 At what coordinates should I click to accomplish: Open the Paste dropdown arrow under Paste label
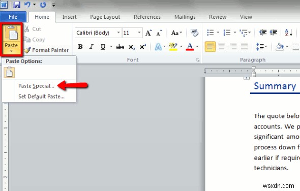pyautogui.click(x=11, y=51)
